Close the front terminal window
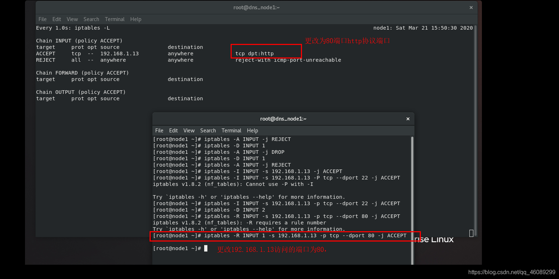 point(408,119)
